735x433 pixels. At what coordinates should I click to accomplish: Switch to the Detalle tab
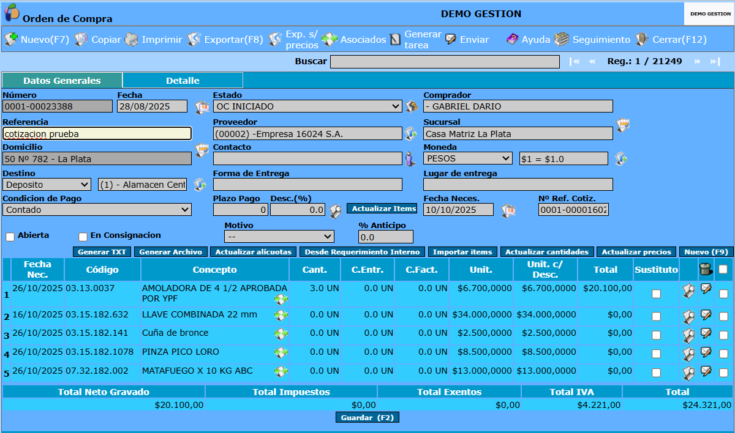183,81
